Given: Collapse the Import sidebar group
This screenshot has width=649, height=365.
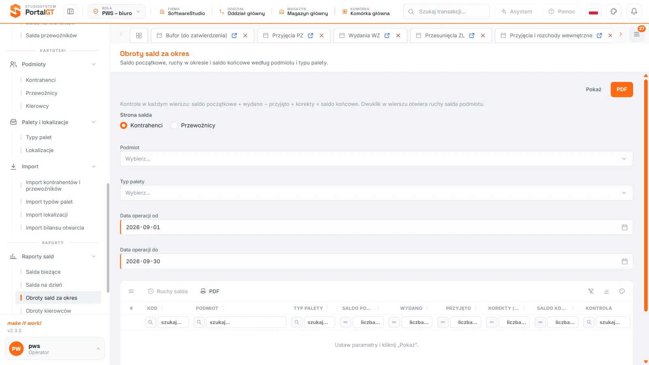Looking at the screenshot, I should (94, 167).
